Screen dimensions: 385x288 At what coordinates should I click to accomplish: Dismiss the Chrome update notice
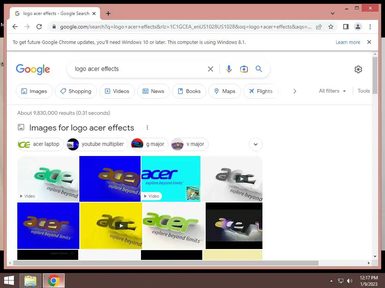pos(369,42)
